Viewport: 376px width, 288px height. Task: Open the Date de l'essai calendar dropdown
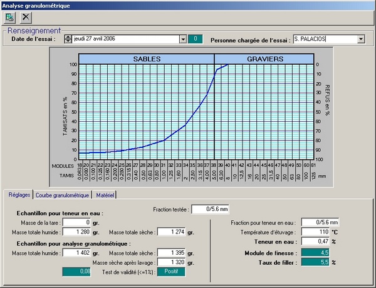click(x=183, y=39)
